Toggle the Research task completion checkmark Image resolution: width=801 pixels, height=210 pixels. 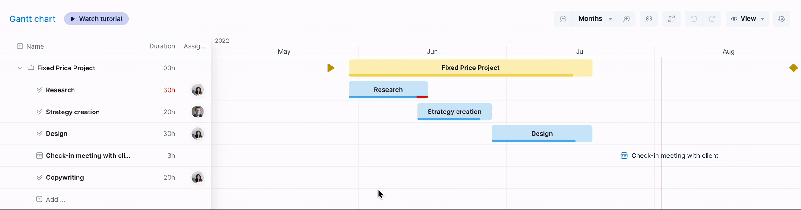point(39,90)
